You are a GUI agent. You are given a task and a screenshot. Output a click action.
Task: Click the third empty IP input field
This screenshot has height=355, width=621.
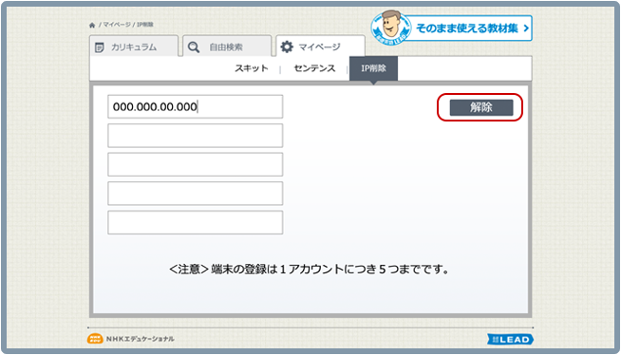(196, 164)
